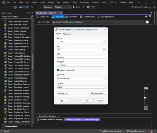Pin the SSIS Toolbox panel
This screenshot has width=157, height=133.
[x=30, y=13]
